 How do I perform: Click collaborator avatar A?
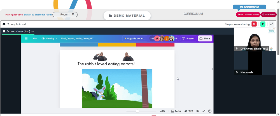pyautogui.click(x=157, y=38)
